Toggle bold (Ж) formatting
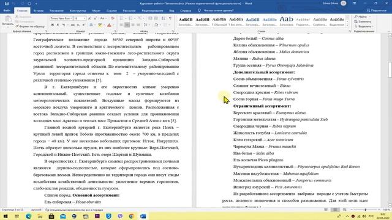Screen dimensions: 392x220 [53, 25]
